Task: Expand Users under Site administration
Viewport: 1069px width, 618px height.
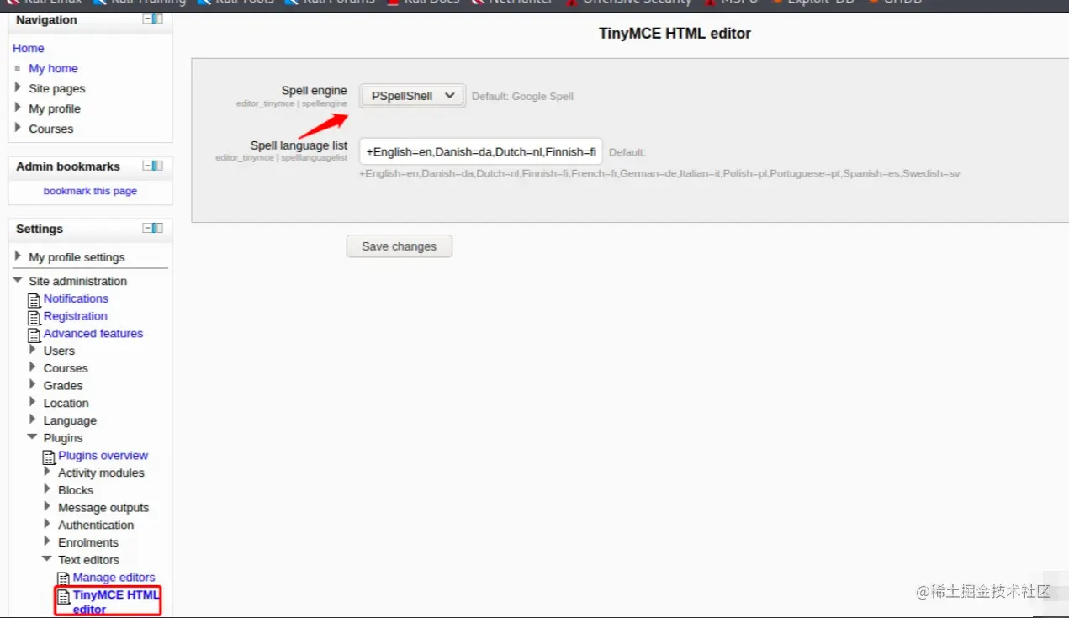Action: pos(33,350)
